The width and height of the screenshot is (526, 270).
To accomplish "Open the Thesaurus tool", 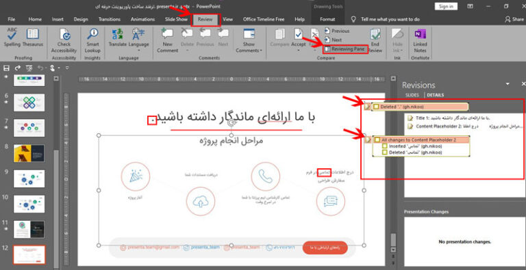I will click(33, 38).
